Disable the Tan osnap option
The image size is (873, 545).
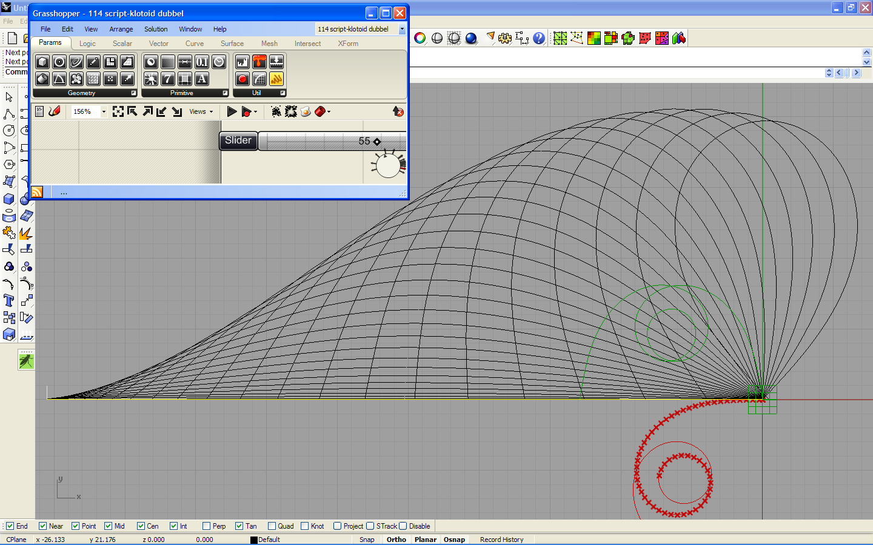(x=238, y=526)
